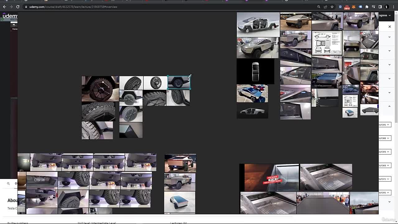Click the Dark Reader extension icon

340,7
